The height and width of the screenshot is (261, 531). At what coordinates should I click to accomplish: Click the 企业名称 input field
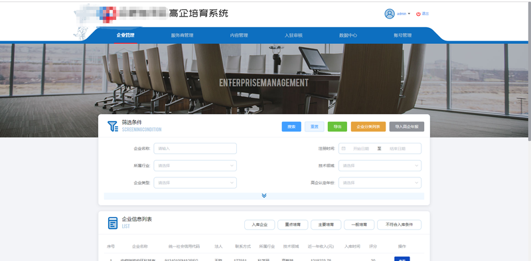(195, 149)
